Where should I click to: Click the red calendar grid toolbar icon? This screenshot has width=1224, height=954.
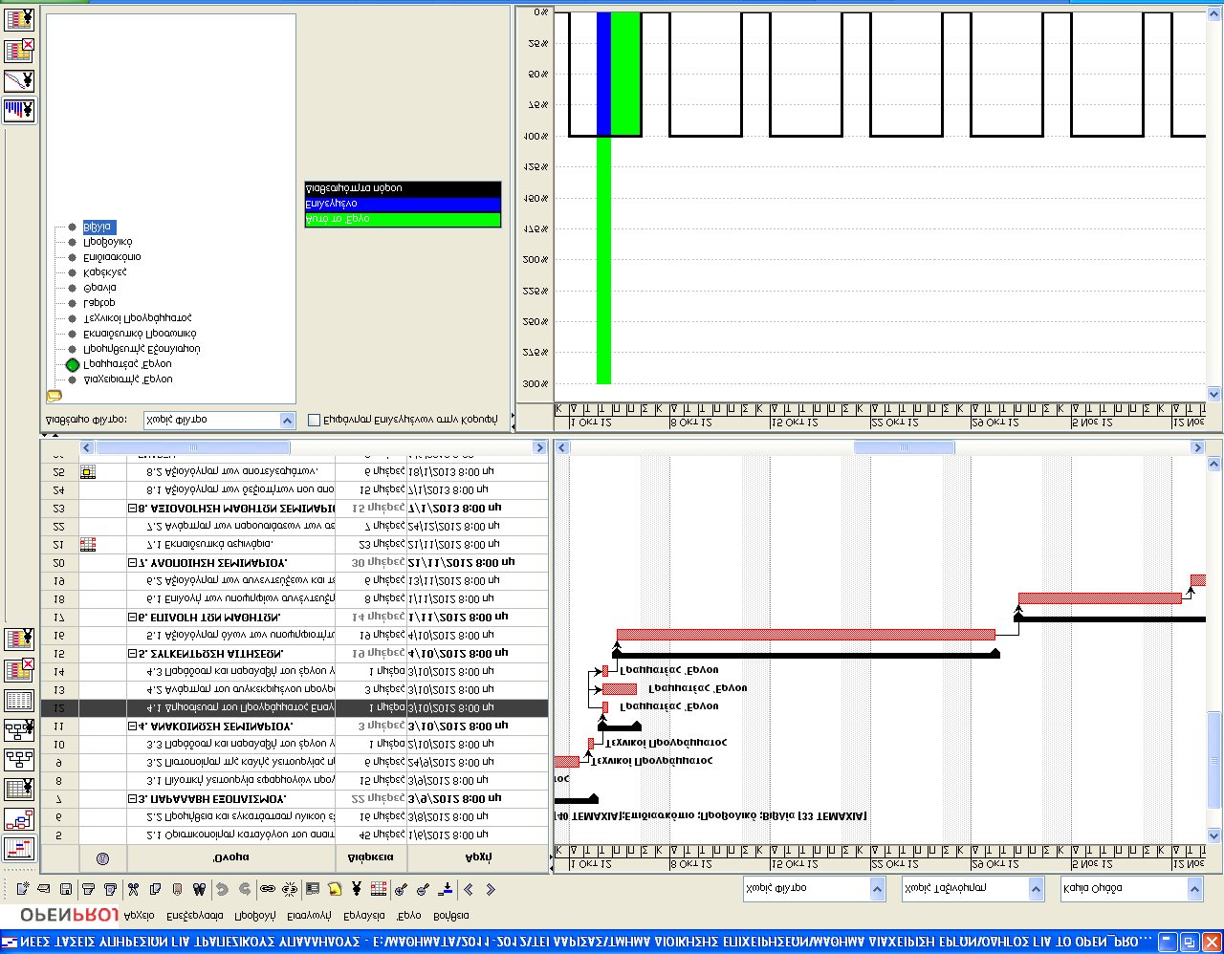[x=378, y=889]
